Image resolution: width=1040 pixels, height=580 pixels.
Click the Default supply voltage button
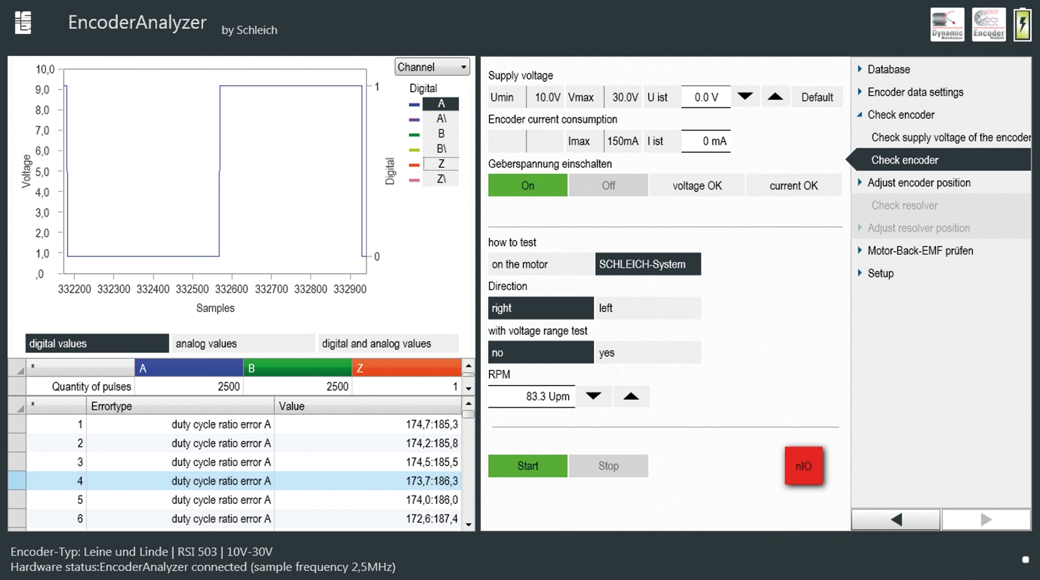816,97
